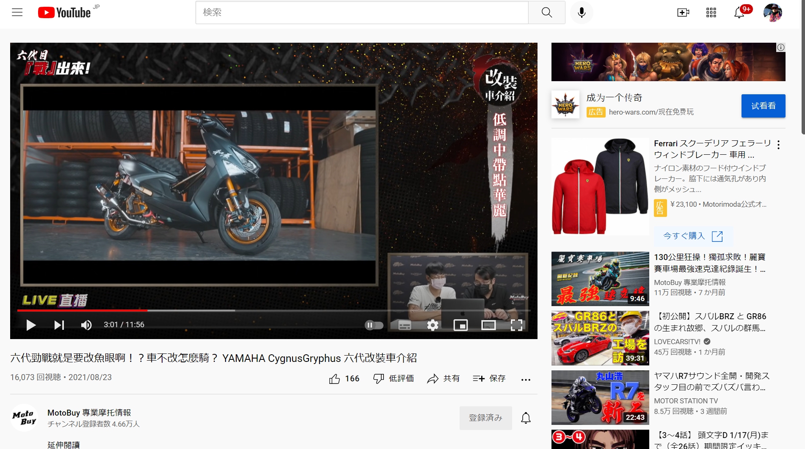The width and height of the screenshot is (805, 449).
Task: Open the YouTube apps grid
Action: 711,13
